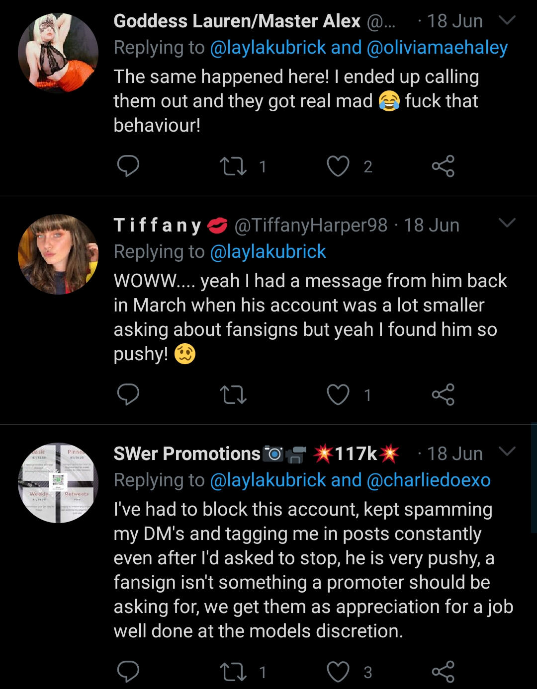537x689 pixels.
Task: View Tiffany's profile picture
Action: pyautogui.click(x=58, y=254)
